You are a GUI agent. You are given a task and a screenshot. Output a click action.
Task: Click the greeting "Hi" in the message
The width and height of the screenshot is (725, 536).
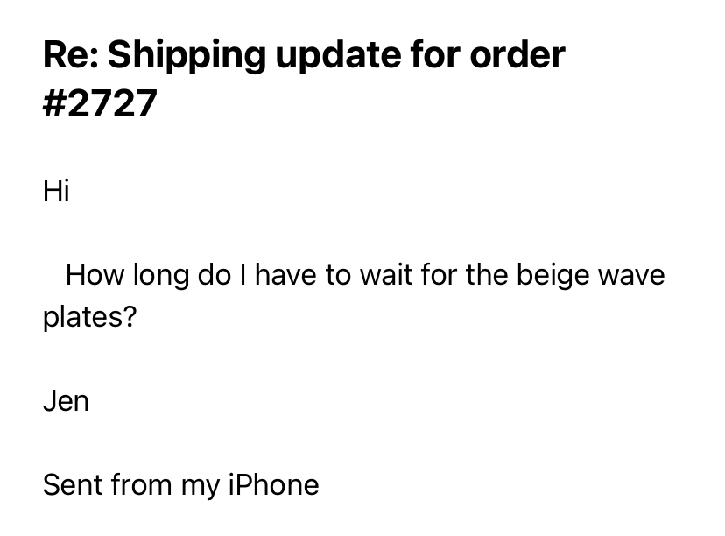(56, 191)
